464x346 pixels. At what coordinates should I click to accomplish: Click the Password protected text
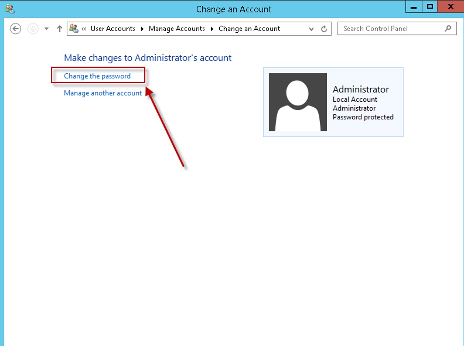coord(363,117)
